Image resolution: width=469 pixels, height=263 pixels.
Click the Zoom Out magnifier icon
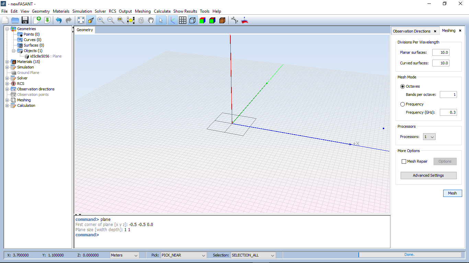[x=111, y=20]
